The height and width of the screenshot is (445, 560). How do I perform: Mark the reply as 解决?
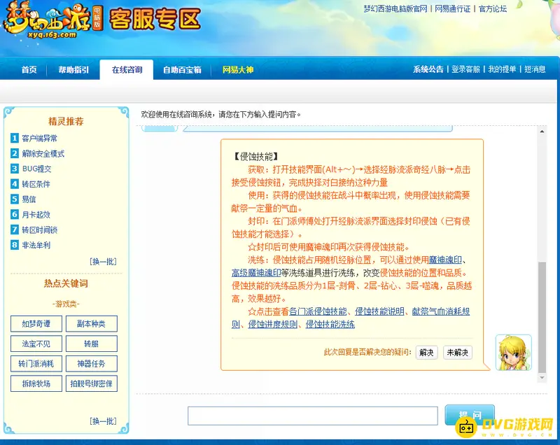pyautogui.click(x=426, y=353)
